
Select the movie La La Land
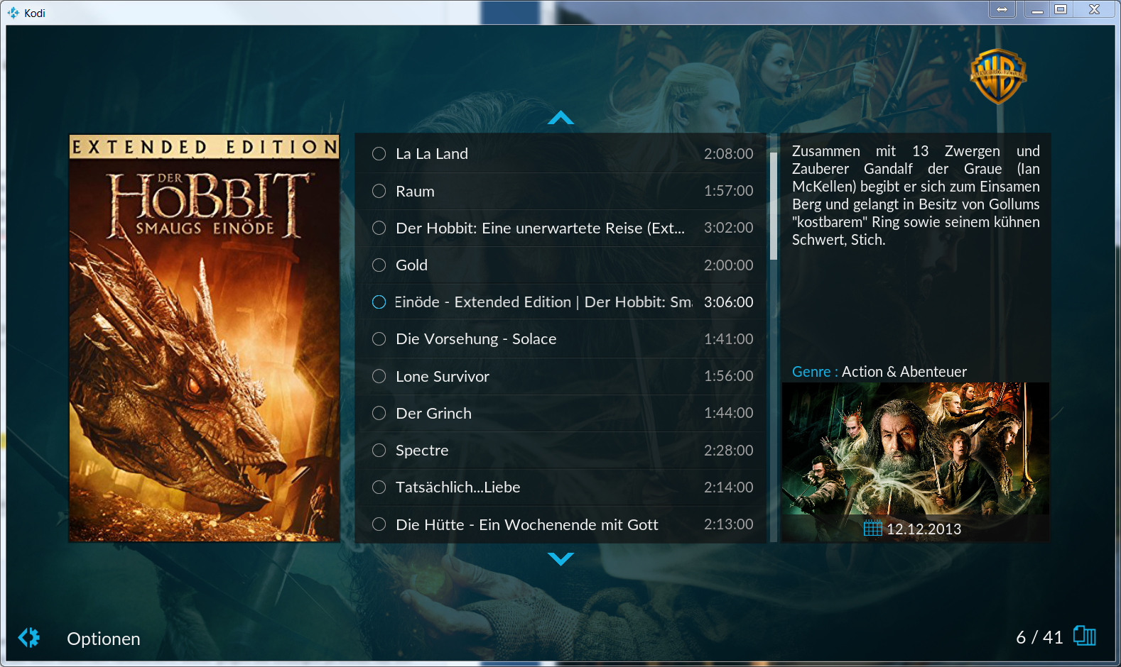560,154
